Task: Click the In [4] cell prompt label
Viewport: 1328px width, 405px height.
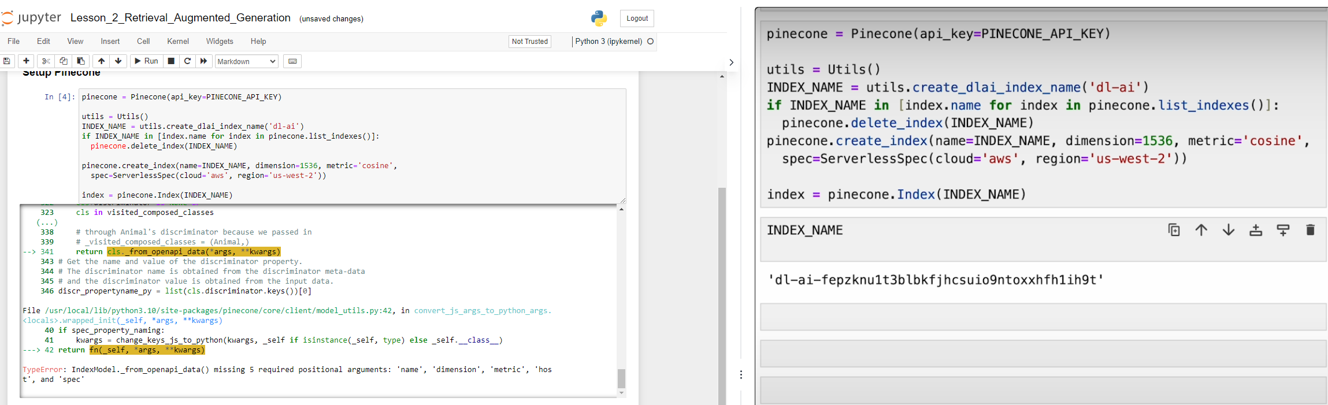Action: (x=60, y=97)
